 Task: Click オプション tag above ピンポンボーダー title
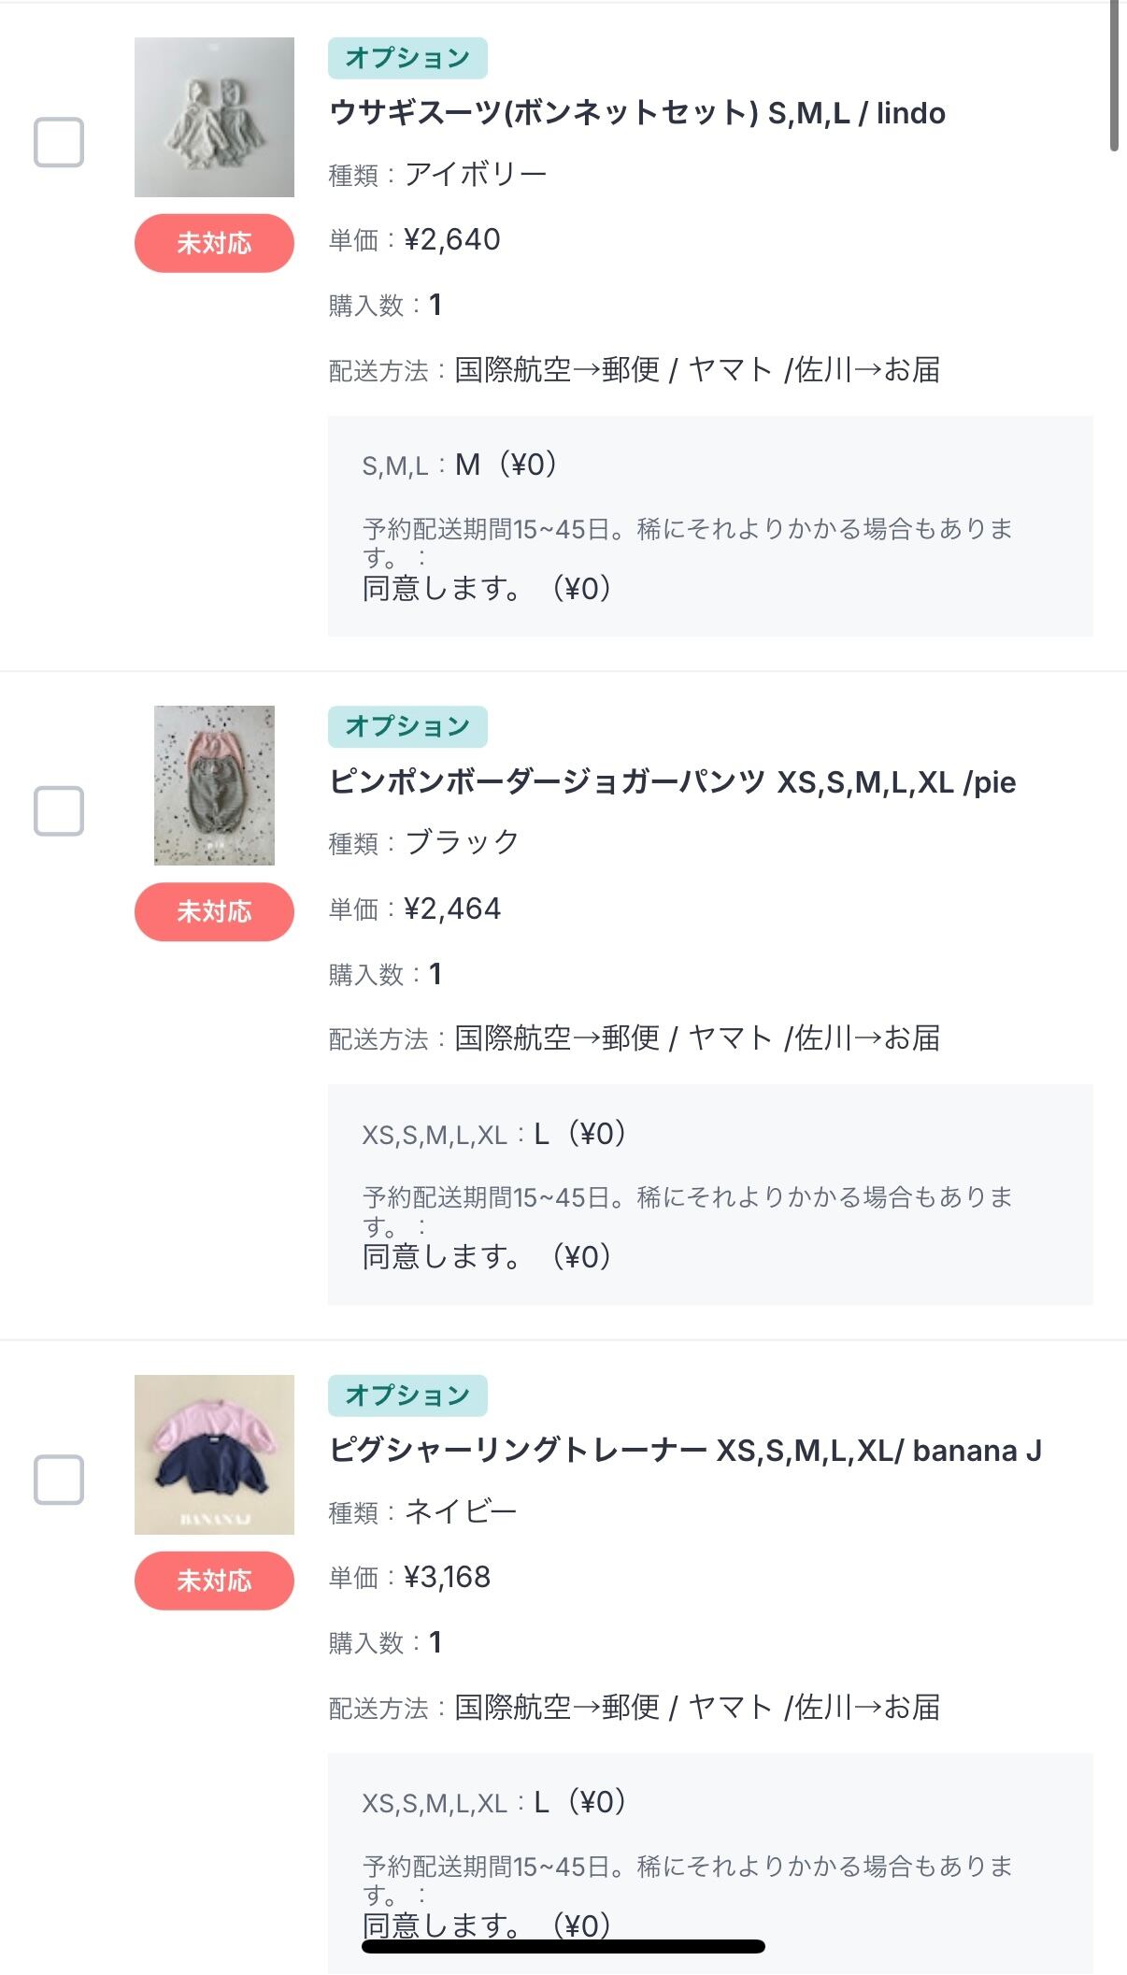tap(407, 726)
